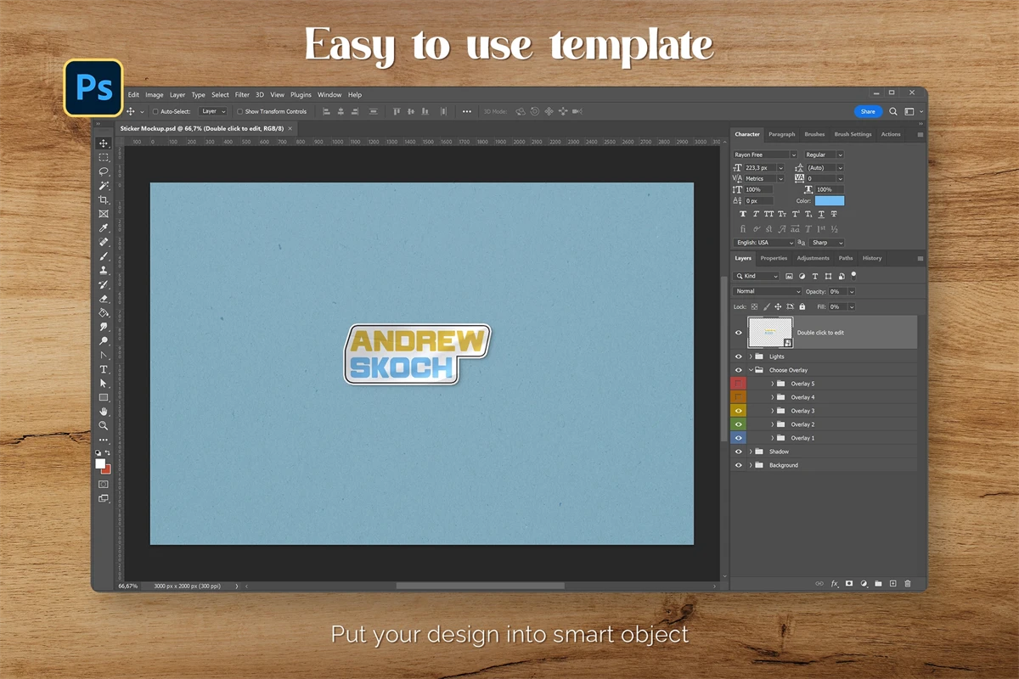Image resolution: width=1019 pixels, height=679 pixels.
Task: Open the Rayon Free font dropdown
Action: coord(764,154)
